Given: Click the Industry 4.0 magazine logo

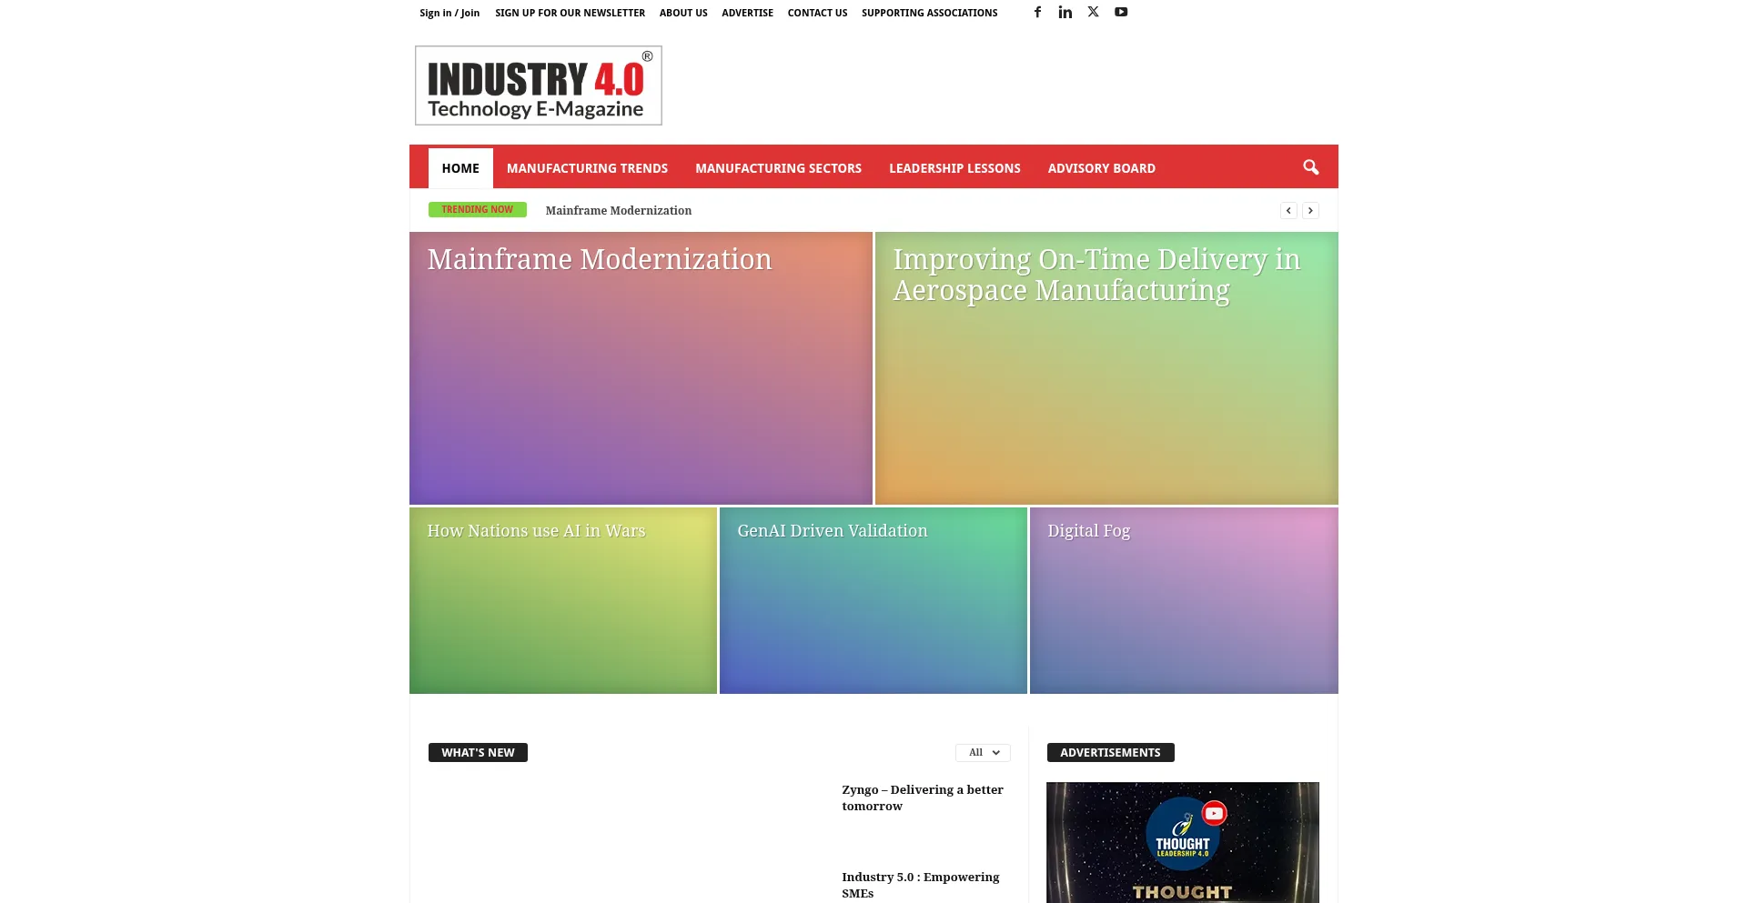Looking at the screenshot, I should [x=539, y=85].
